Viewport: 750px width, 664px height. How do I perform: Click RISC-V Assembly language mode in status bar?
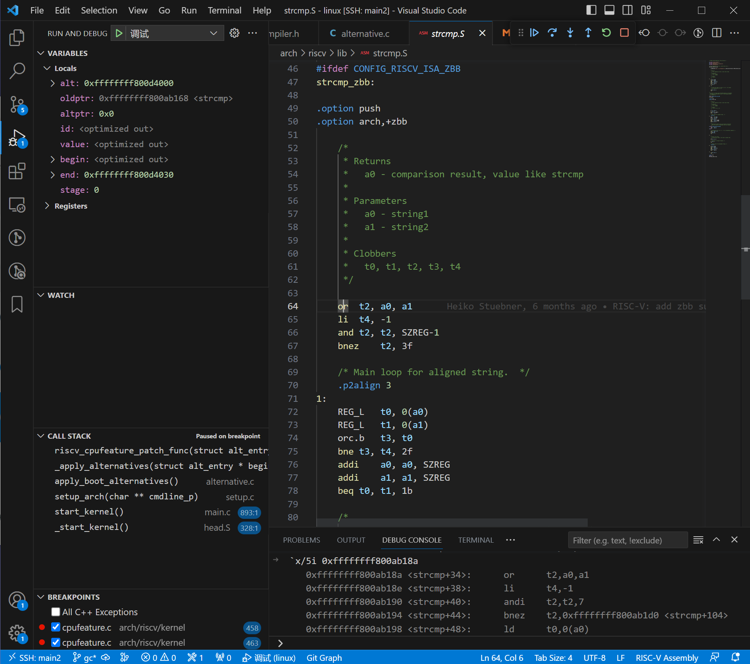point(667,658)
